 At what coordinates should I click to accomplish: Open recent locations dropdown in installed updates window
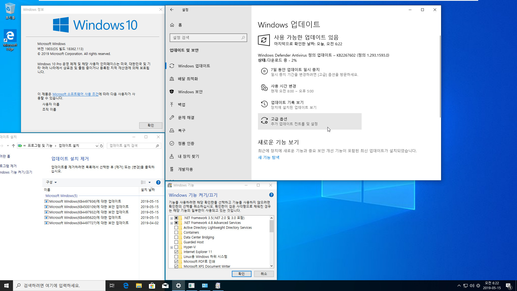tap(8, 146)
